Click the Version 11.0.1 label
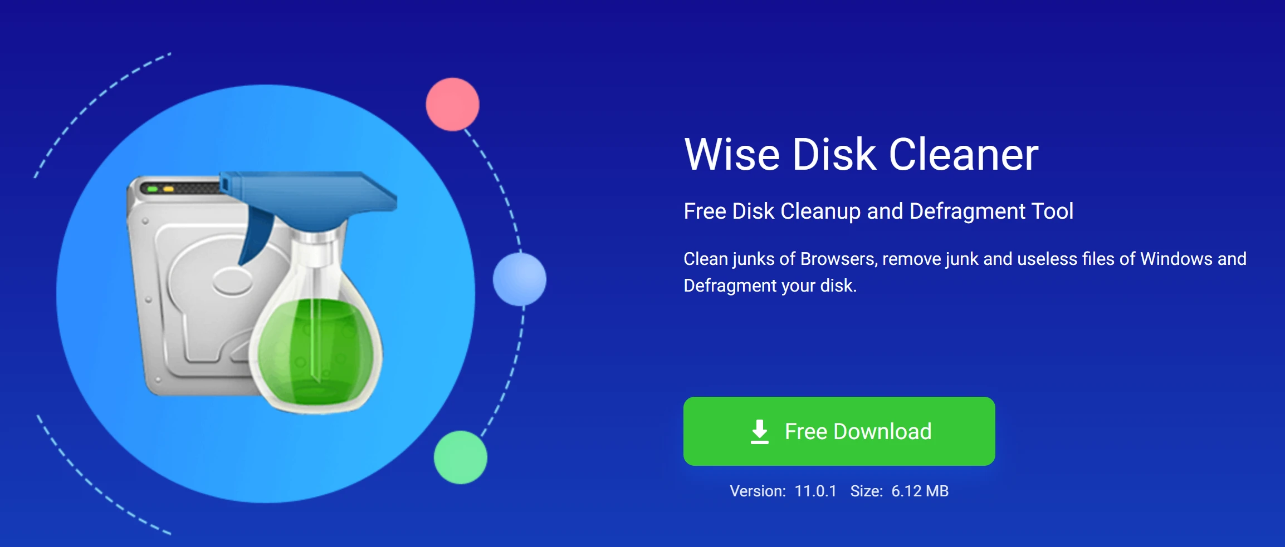This screenshot has height=547, width=1285. [x=783, y=491]
